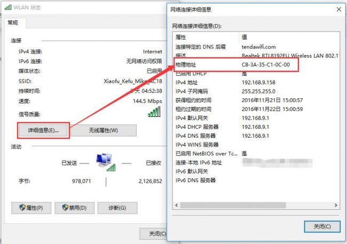Select IPv6 默认网关 row
Image resolution: width=347 pixels, height=244 pixels.
[x=256, y=171]
